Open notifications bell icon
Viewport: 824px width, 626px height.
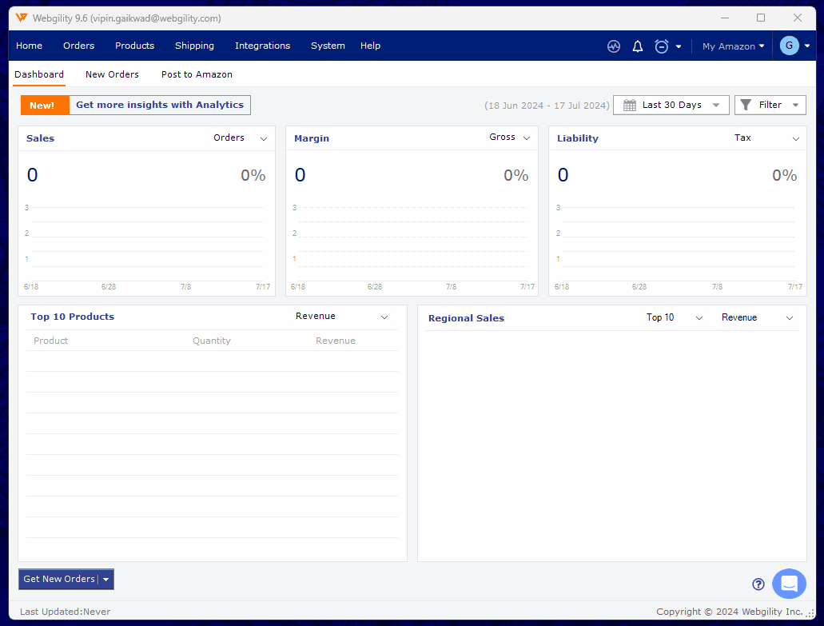[638, 46]
